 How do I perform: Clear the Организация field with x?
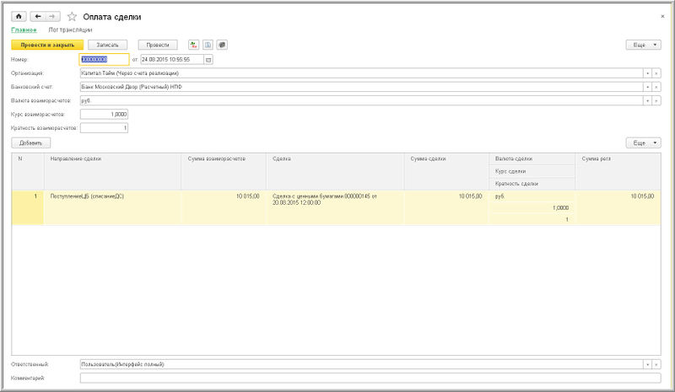tap(656, 73)
